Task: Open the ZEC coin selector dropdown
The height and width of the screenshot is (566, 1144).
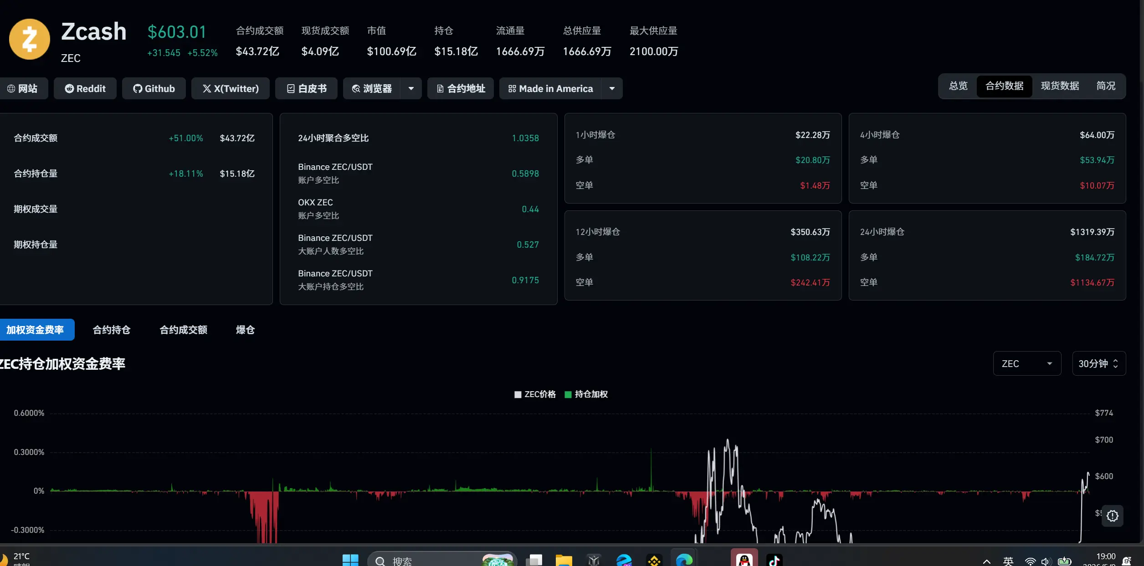Action: [1027, 363]
